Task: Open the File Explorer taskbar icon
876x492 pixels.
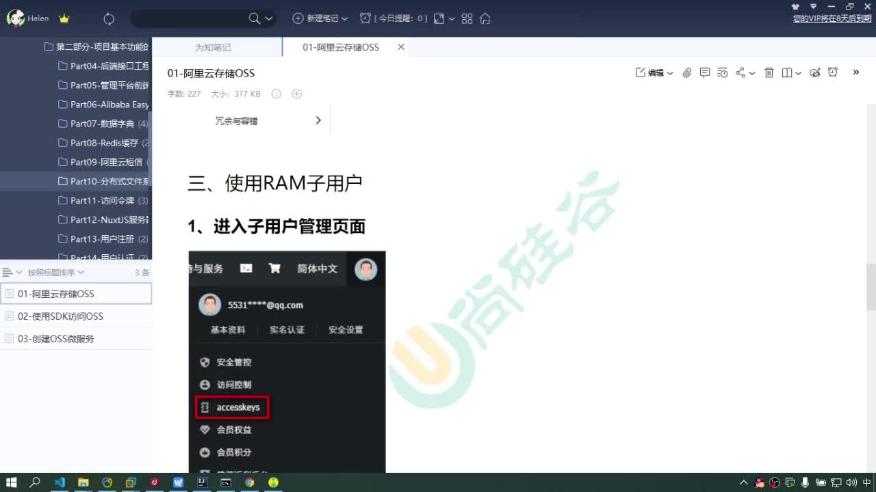Action: coord(83,482)
